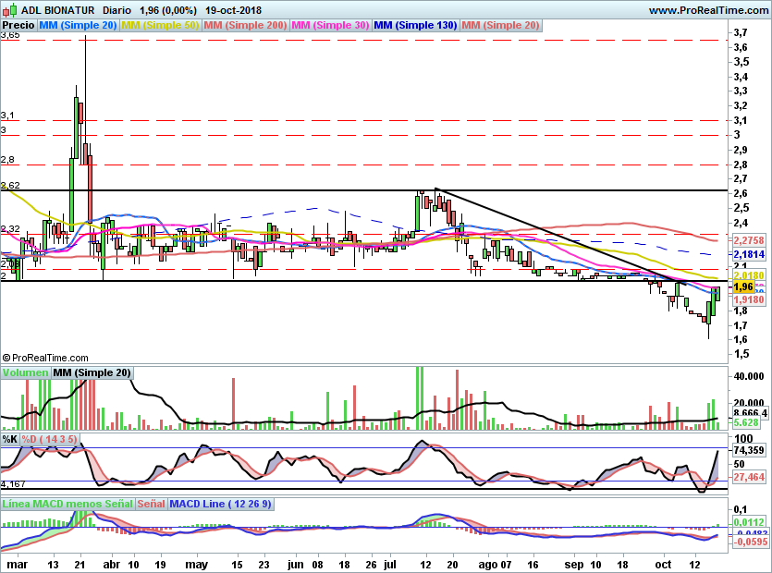Viewport: 772px width, 573px height.
Task: Click the 74,359 stochastic value tag
Action: point(749,450)
